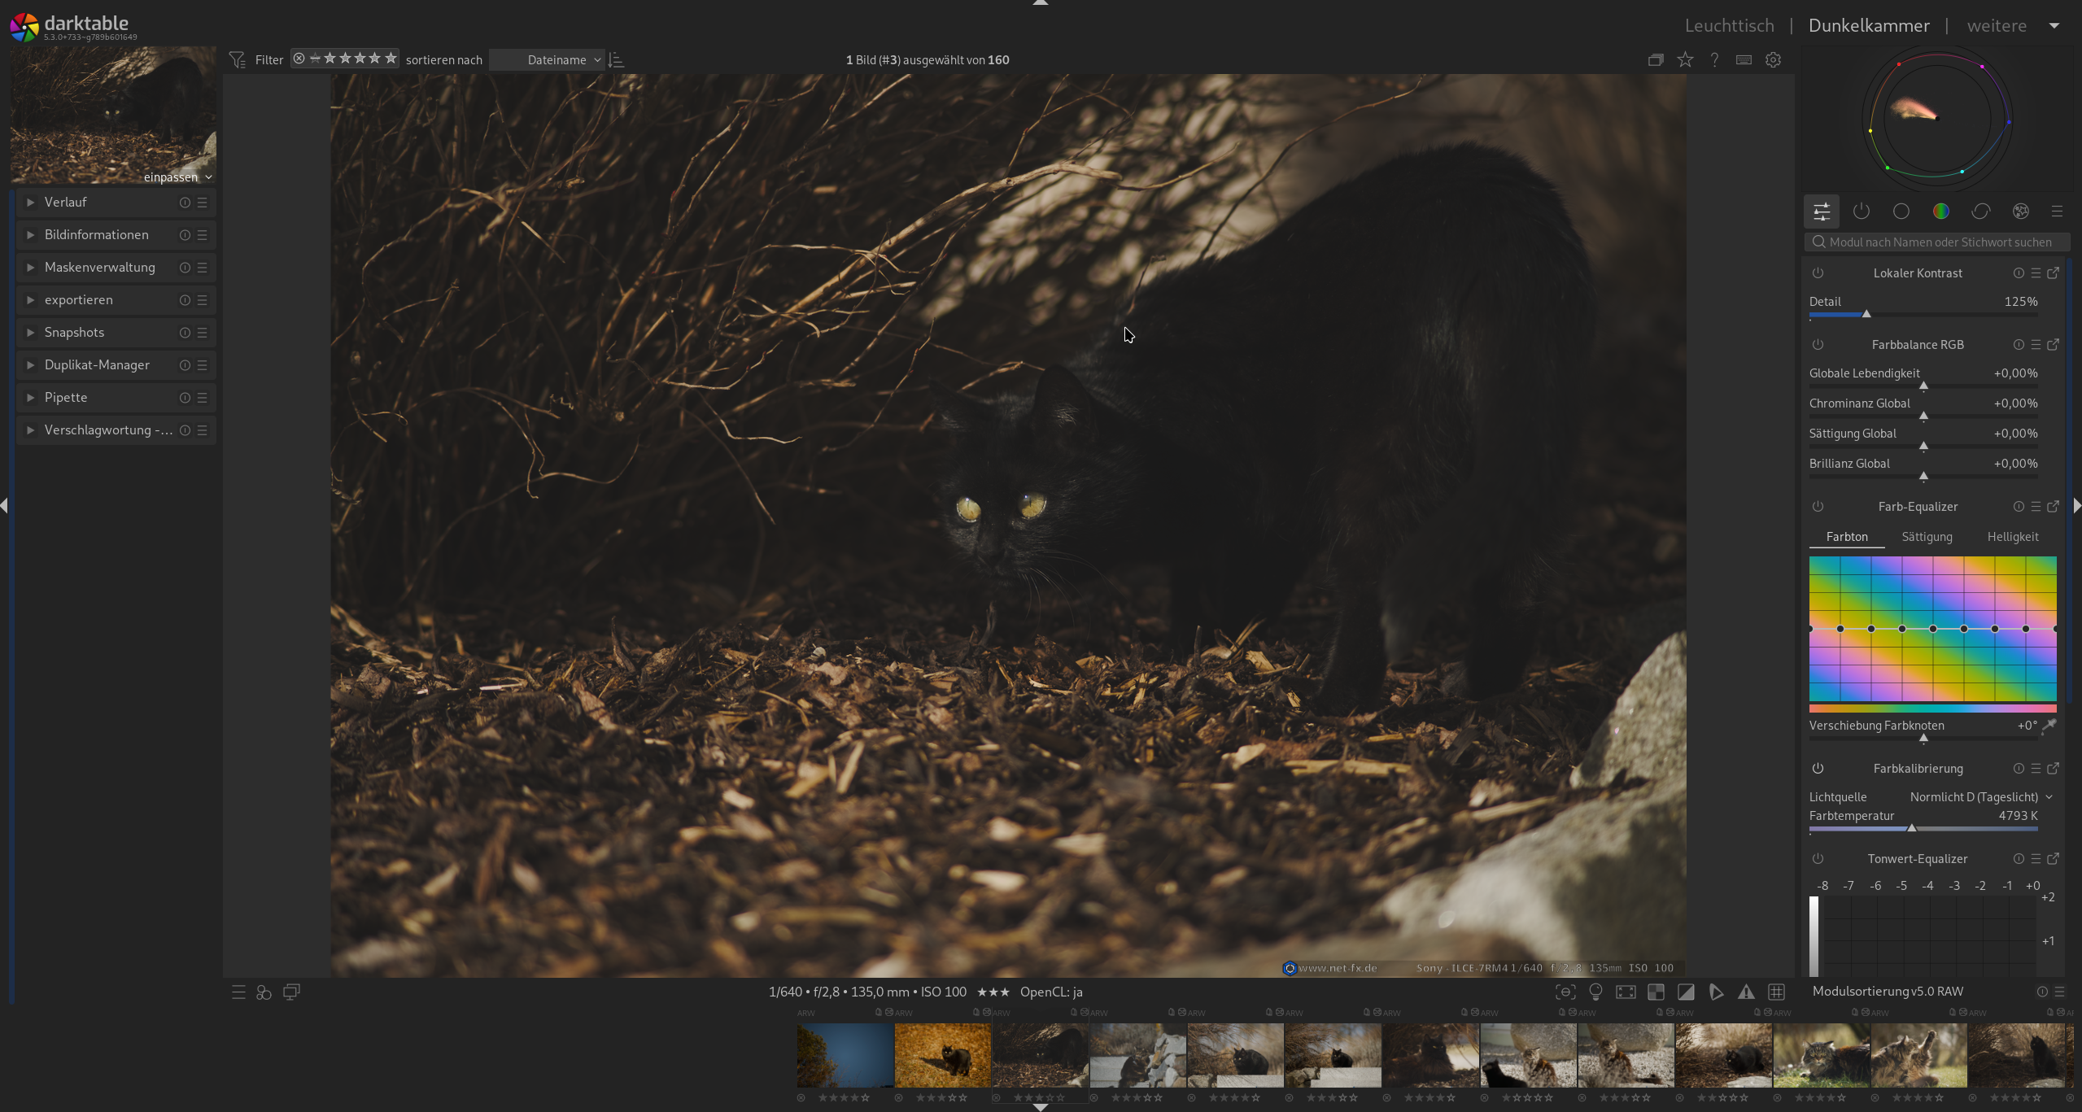Image resolution: width=2082 pixels, height=1112 pixels.
Task: Toggle the overexposure warning triangle icon
Action: (x=1746, y=992)
